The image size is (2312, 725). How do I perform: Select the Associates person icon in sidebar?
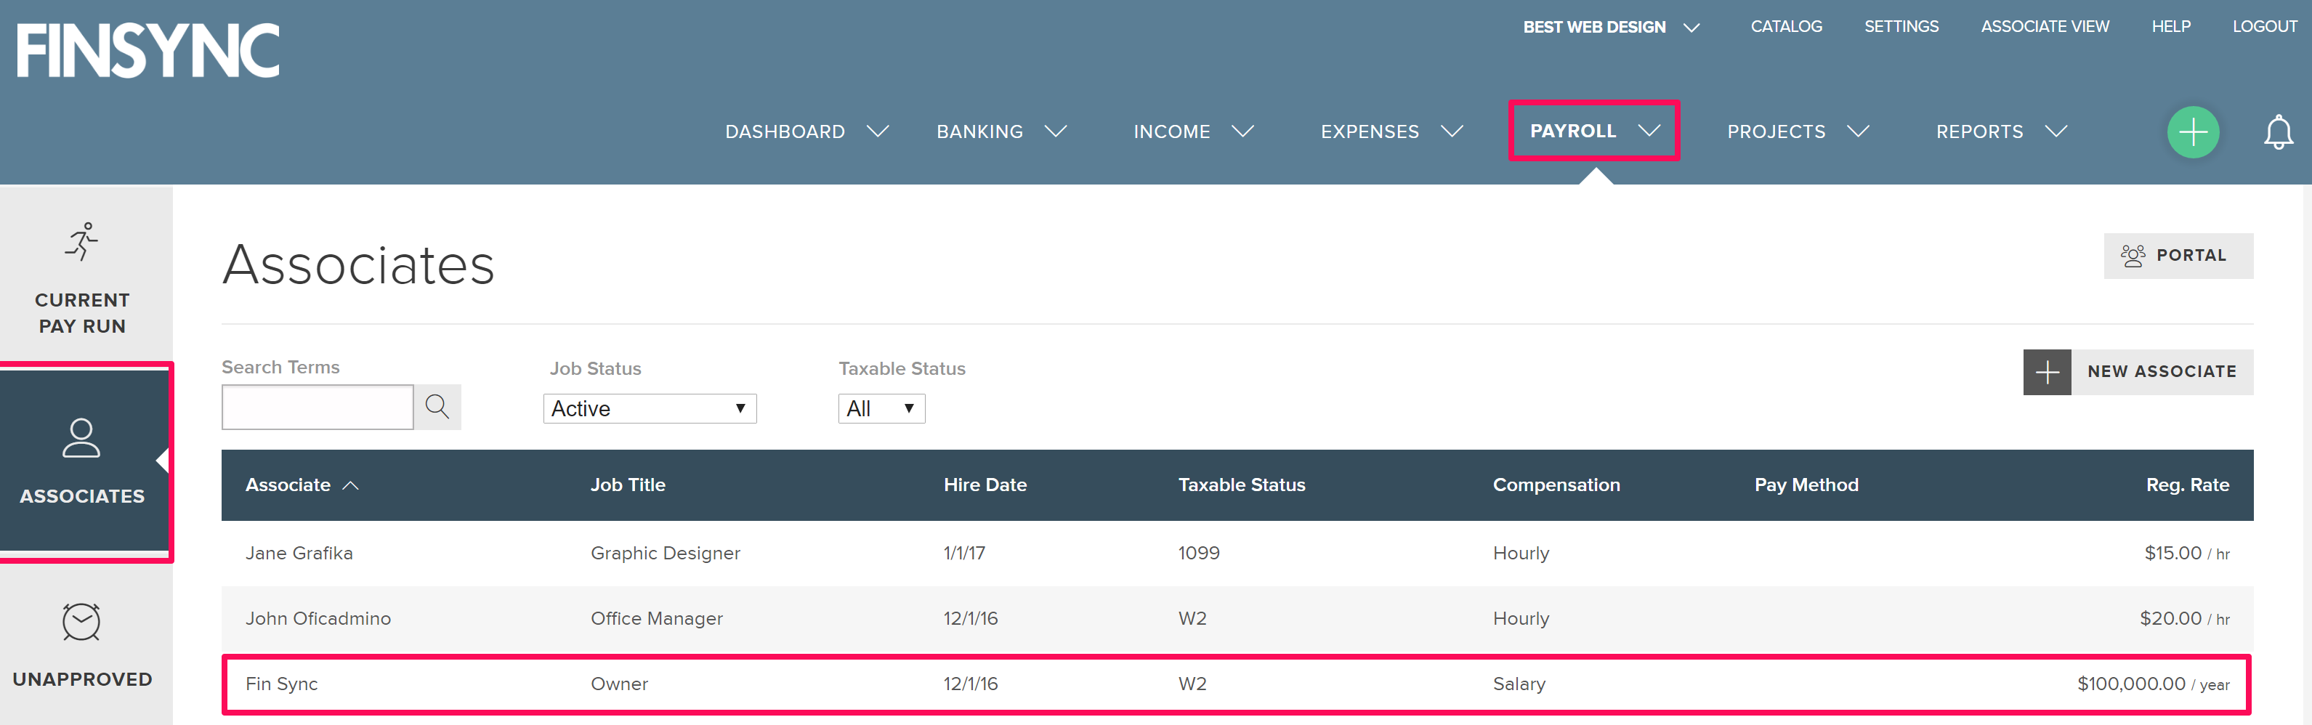click(x=81, y=440)
